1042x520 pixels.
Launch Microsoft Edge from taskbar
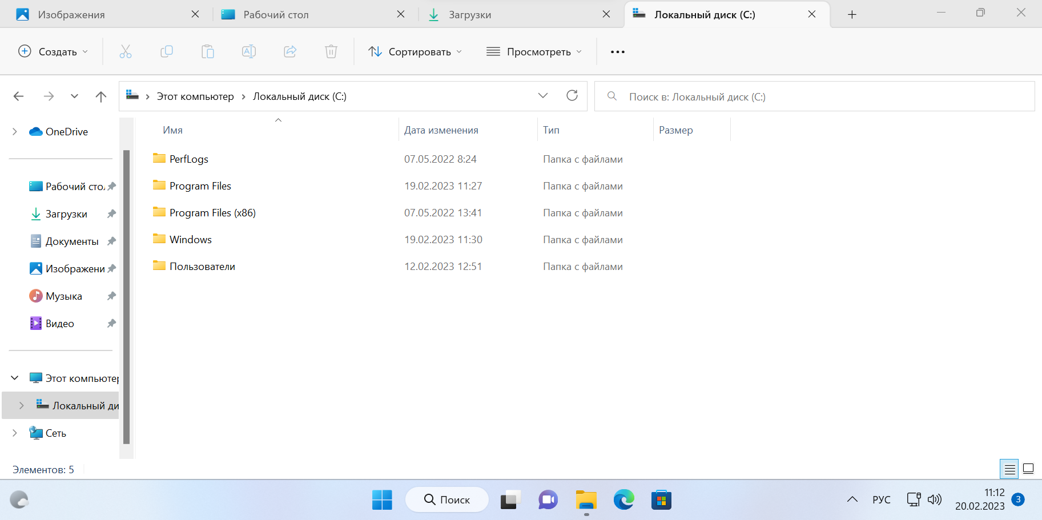(624, 500)
